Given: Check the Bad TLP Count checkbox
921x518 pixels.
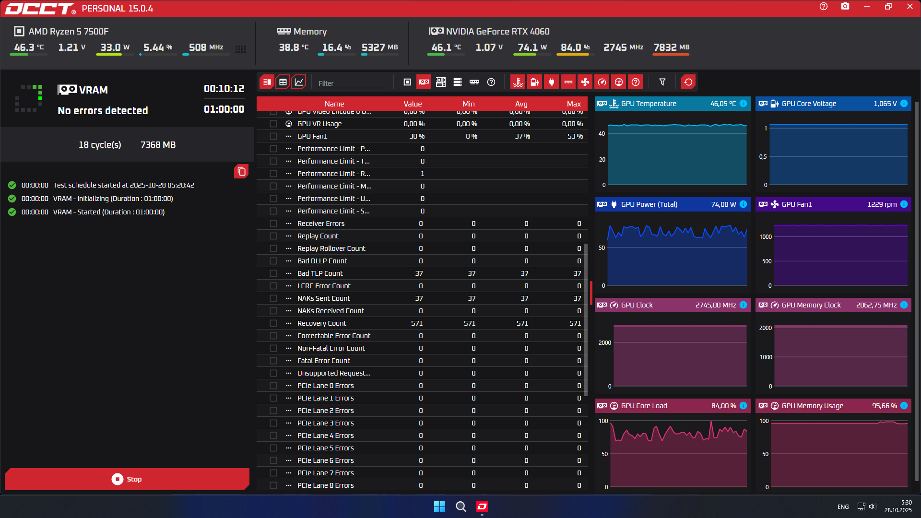Looking at the screenshot, I should point(273,273).
